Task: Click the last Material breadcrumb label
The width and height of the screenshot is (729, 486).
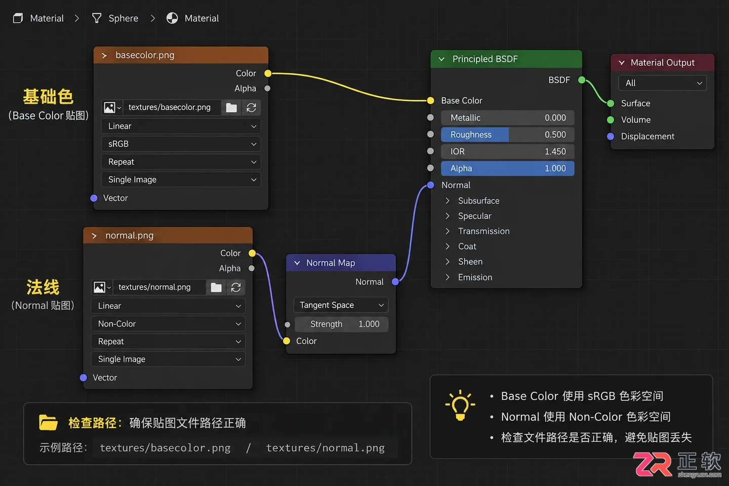Action: tap(202, 18)
